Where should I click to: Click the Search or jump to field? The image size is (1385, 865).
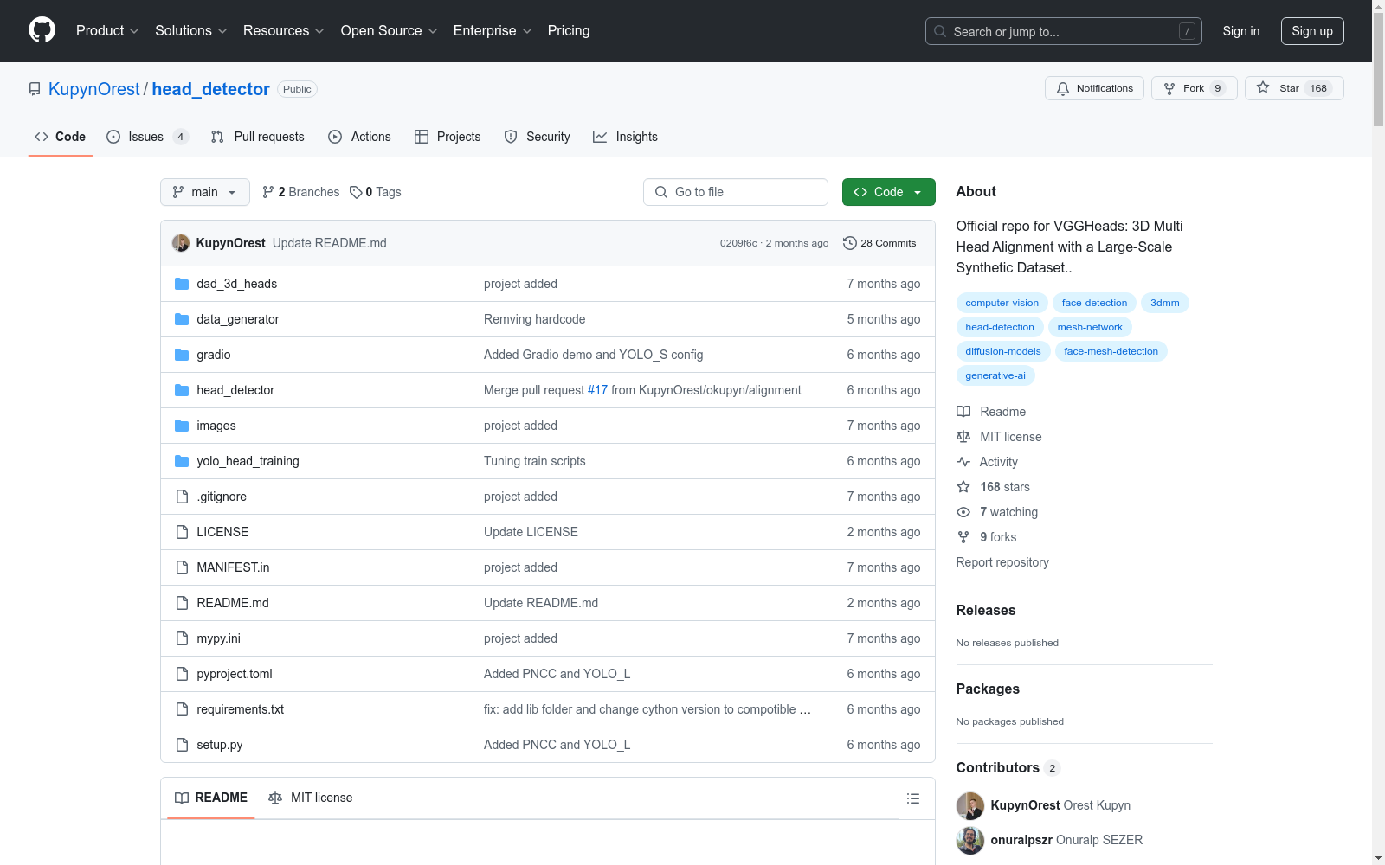point(1064,31)
